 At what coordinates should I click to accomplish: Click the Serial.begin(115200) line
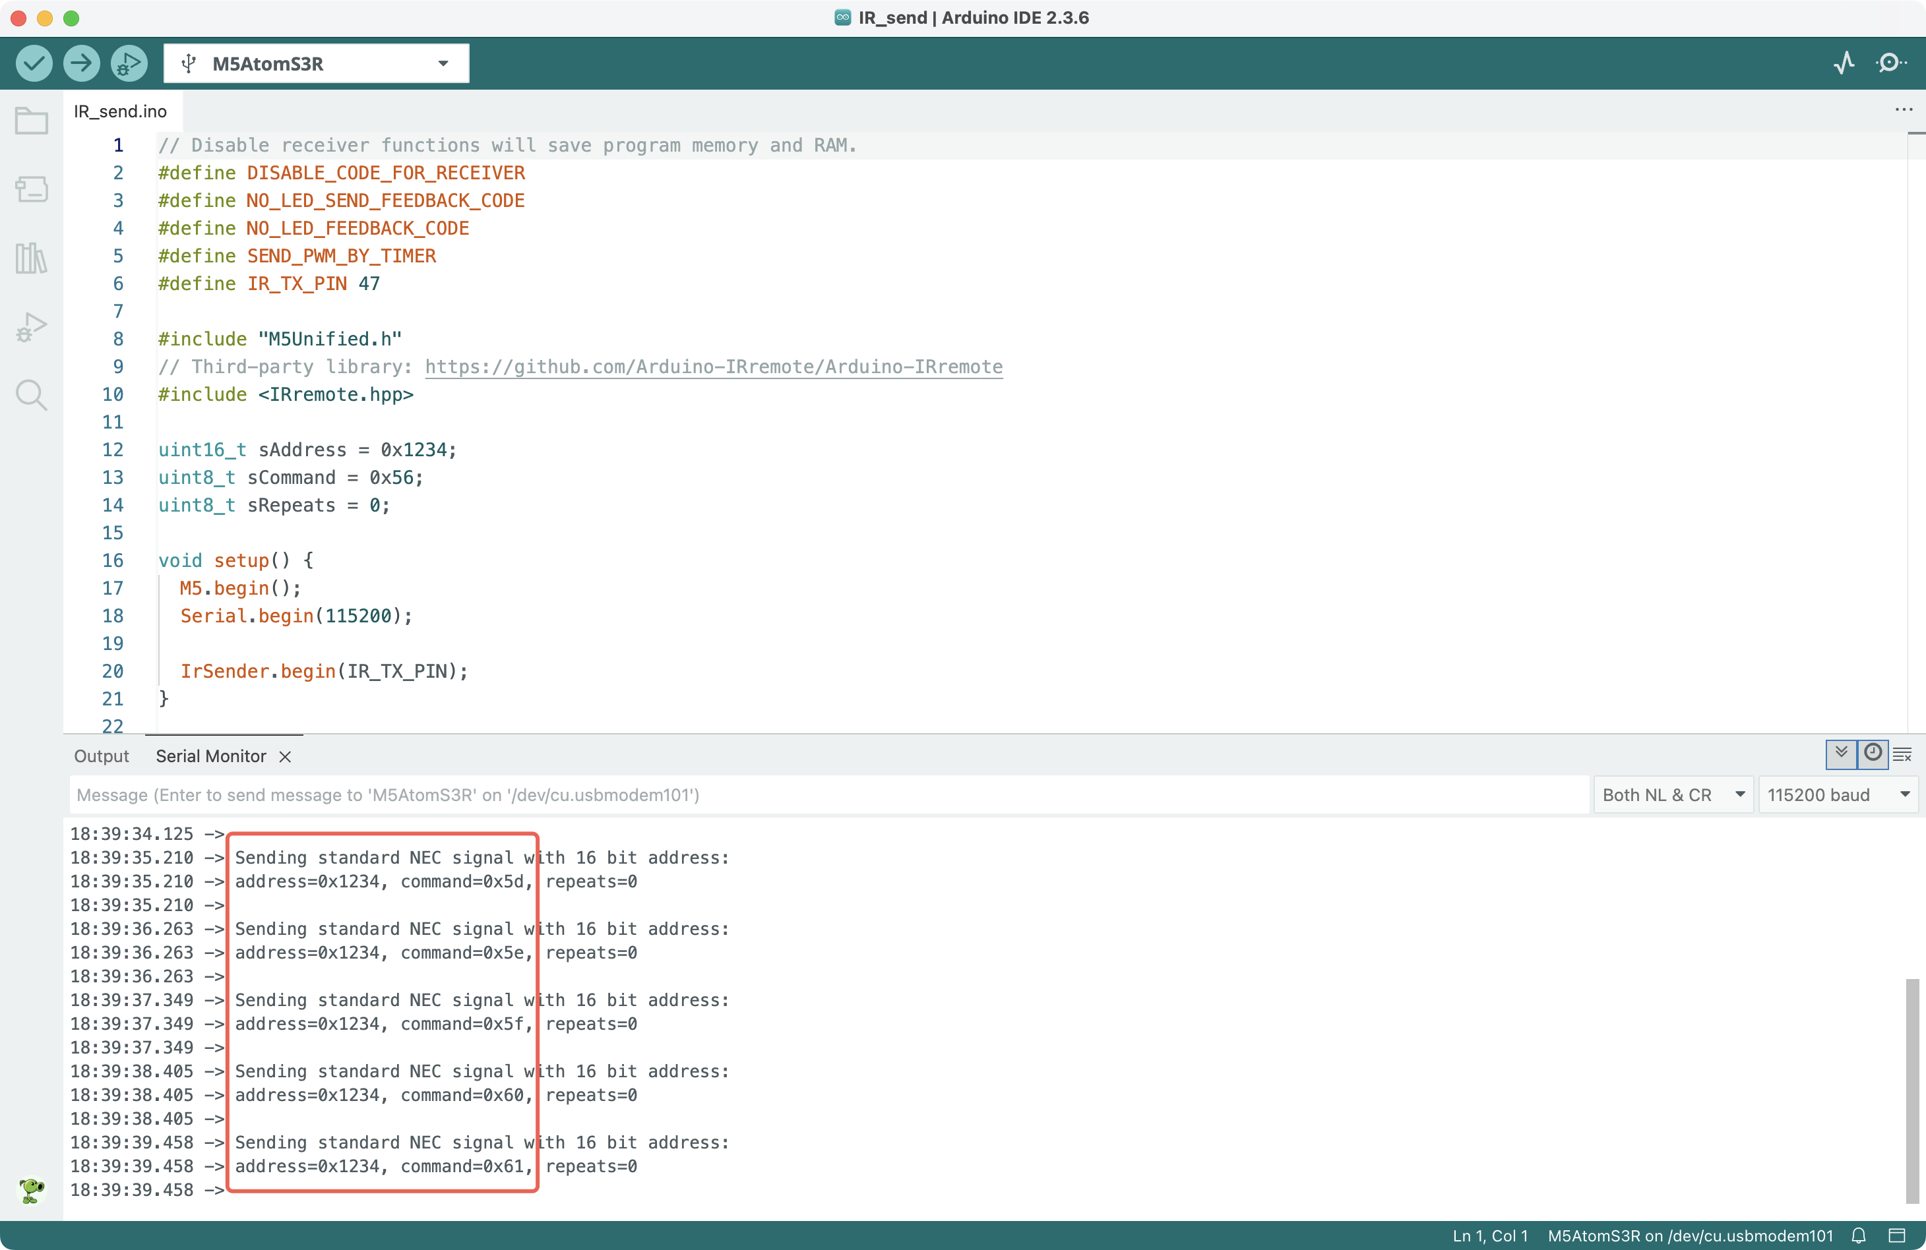tap(296, 616)
